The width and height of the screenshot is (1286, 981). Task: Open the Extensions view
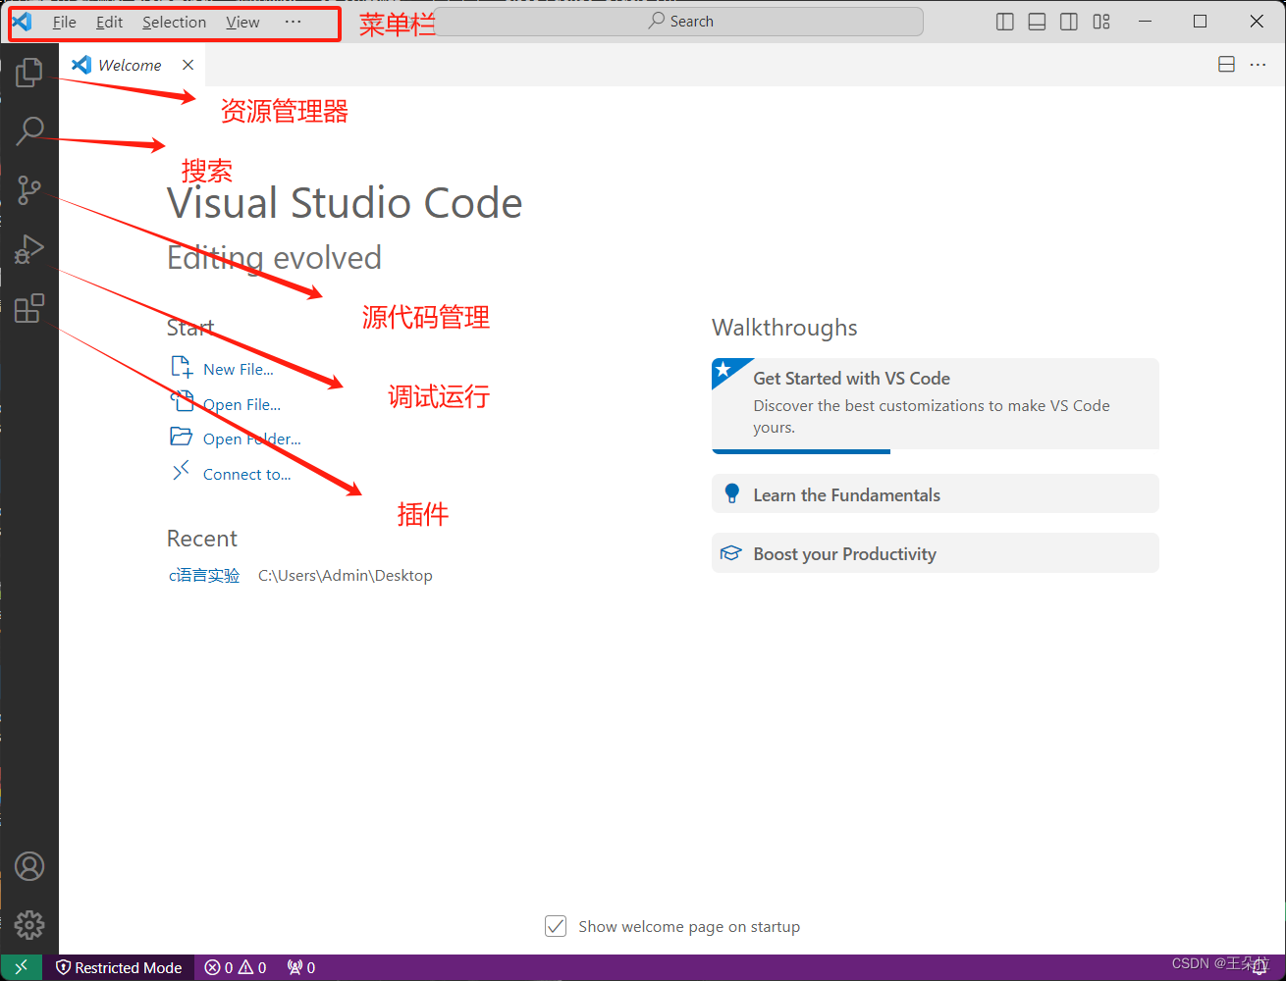click(29, 308)
